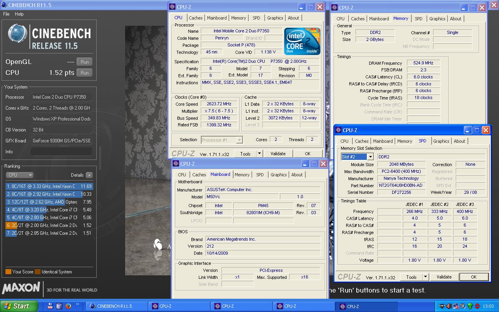Switch to Memory tab in SPD window

coord(405,141)
